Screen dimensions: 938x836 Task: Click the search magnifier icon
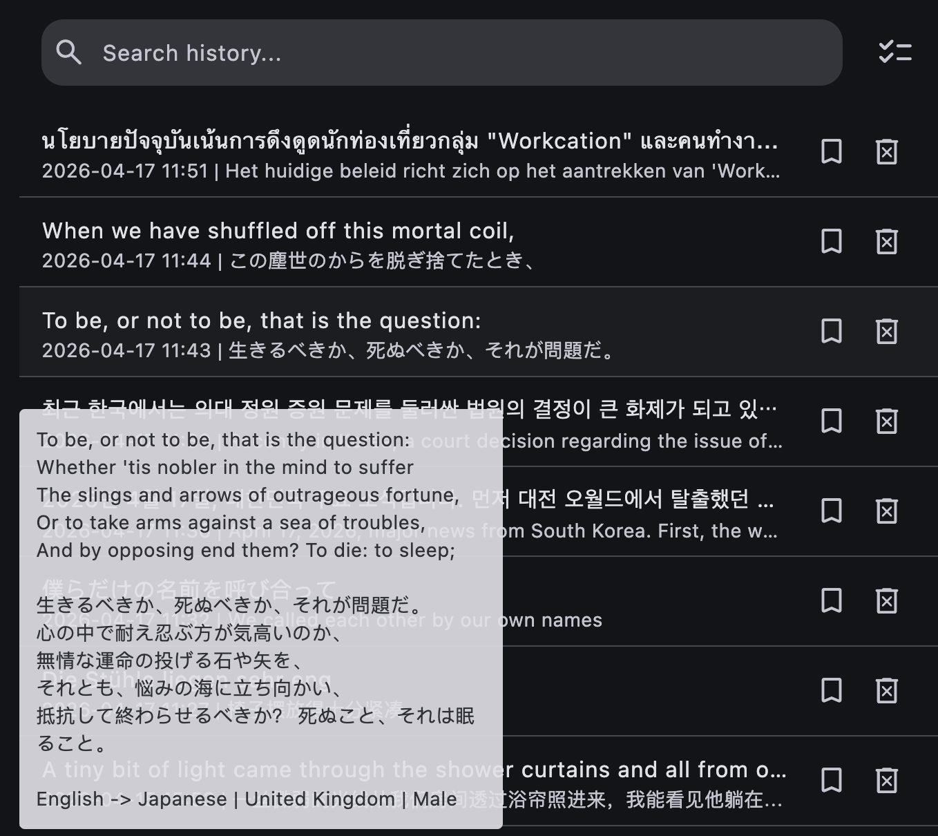coord(68,53)
